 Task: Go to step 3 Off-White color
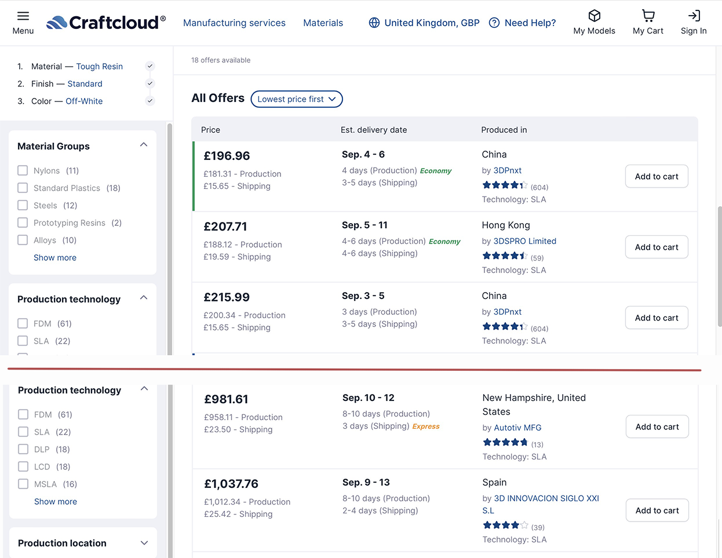[x=84, y=101]
